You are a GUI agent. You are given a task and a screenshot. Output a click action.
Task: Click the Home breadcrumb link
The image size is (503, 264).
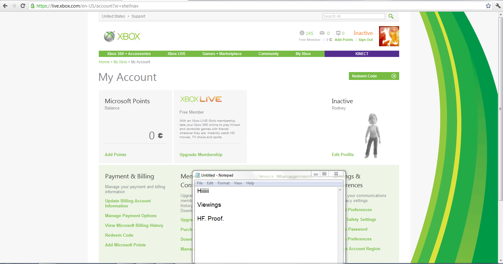(x=104, y=62)
